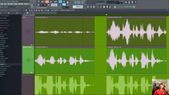
Task: Select the Zoom magnifier tool in Playlist
Action: 46,11
